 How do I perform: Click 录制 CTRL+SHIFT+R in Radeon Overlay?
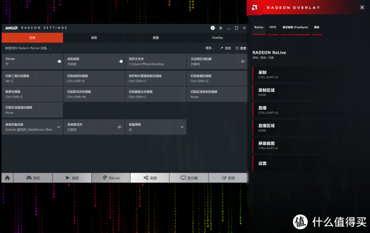click(309, 75)
